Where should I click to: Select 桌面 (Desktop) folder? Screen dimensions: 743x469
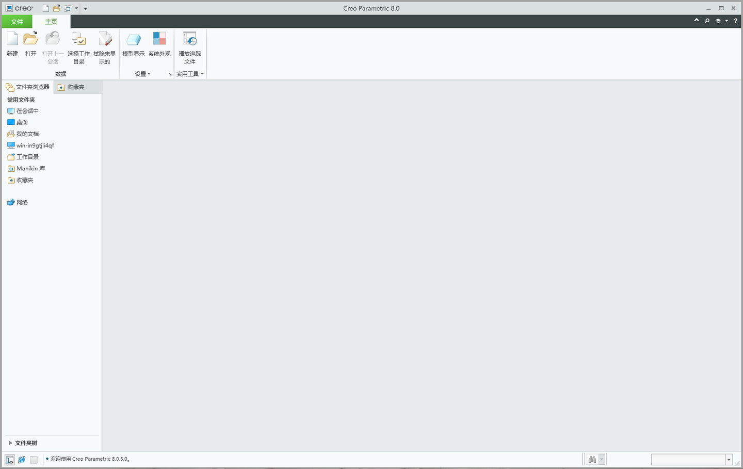(x=18, y=122)
